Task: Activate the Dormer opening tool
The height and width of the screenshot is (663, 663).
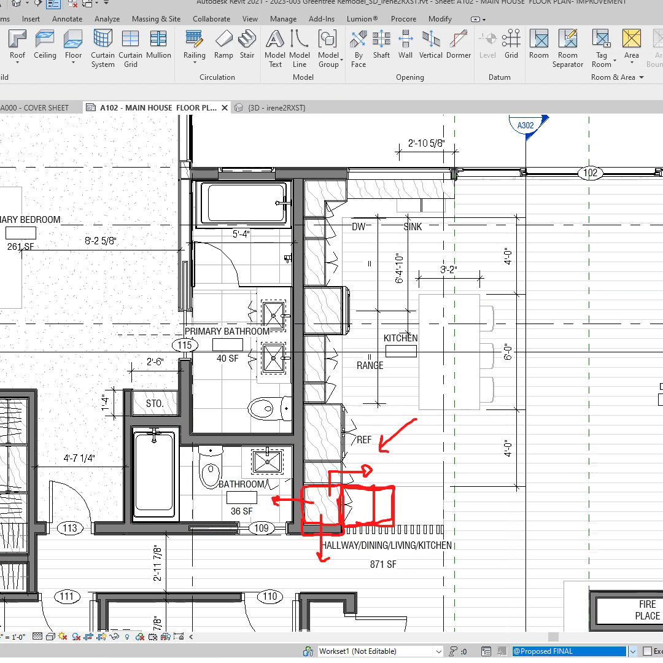Action: click(x=459, y=46)
